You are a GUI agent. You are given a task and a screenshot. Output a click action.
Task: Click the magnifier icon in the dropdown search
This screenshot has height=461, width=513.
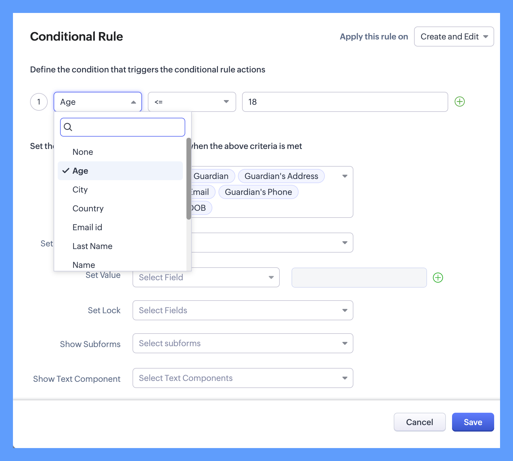pyautogui.click(x=68, y=127)
